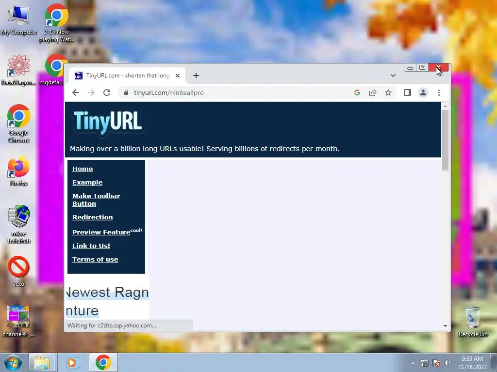
Task: Open the Windows Start menu
Action: (x=13, y=362)
